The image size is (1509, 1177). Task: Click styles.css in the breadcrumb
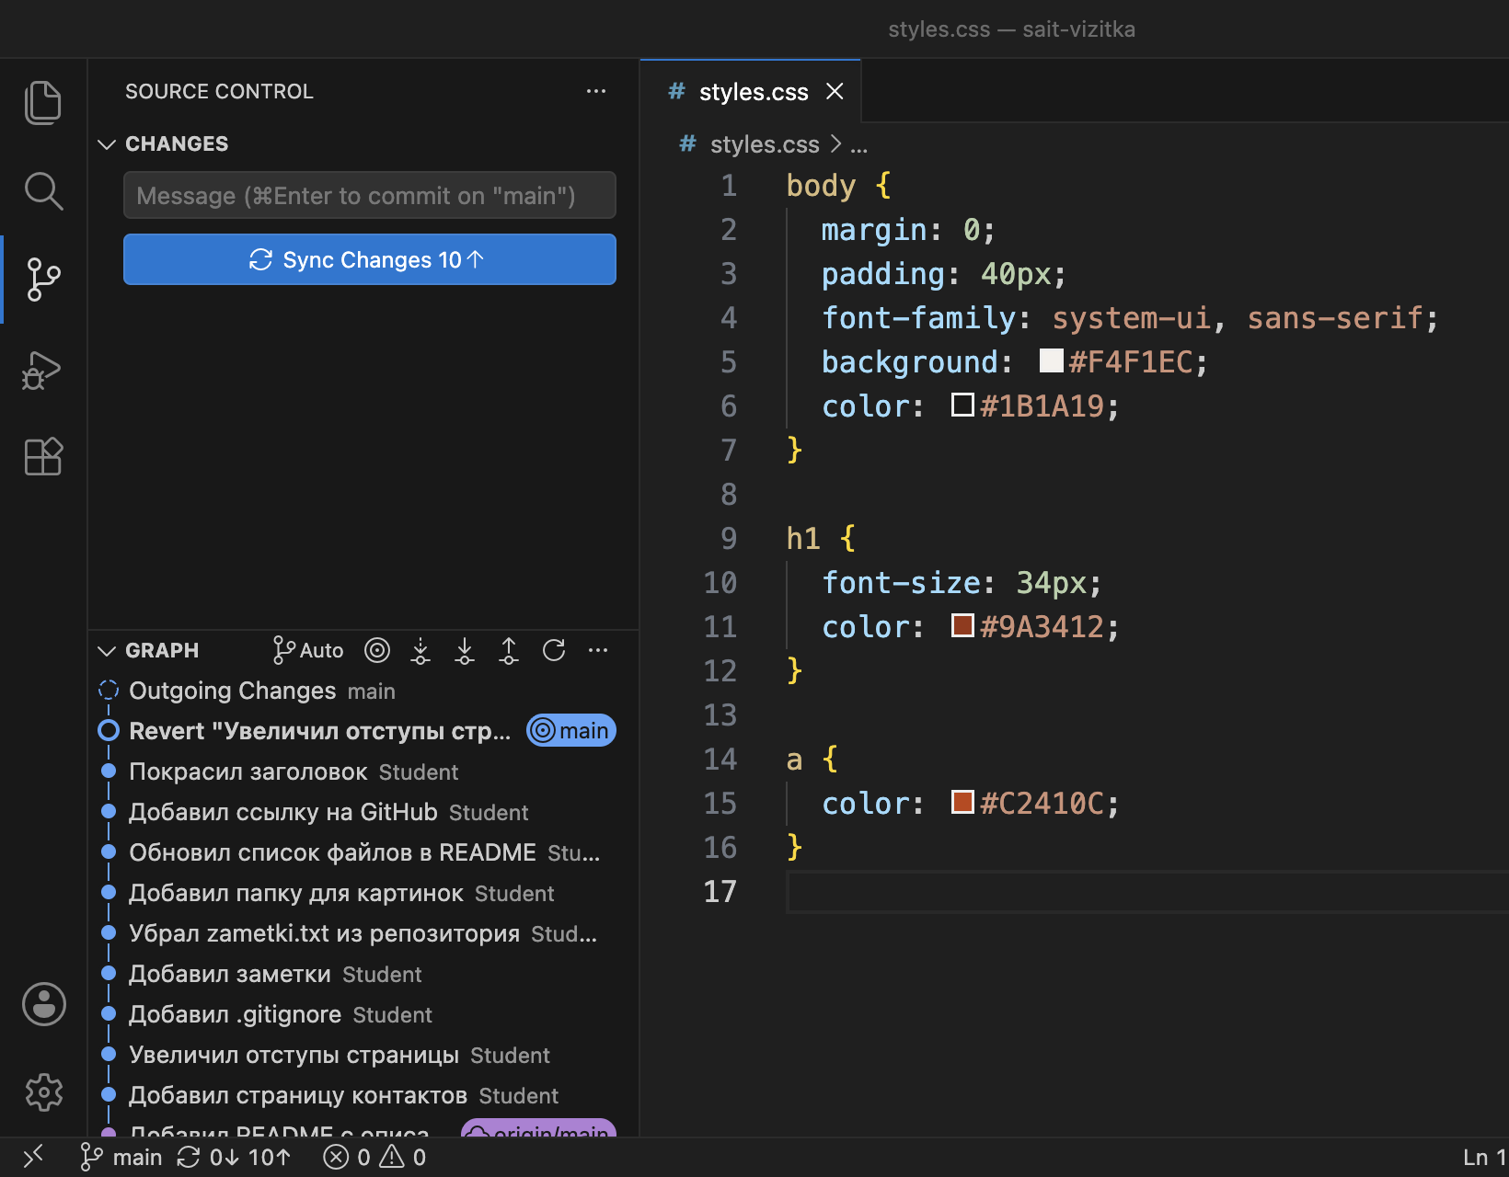tap(765, 144)
